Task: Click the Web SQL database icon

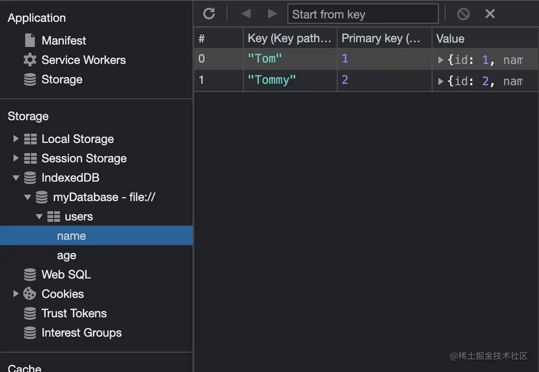Action: [x=30, y=275]
